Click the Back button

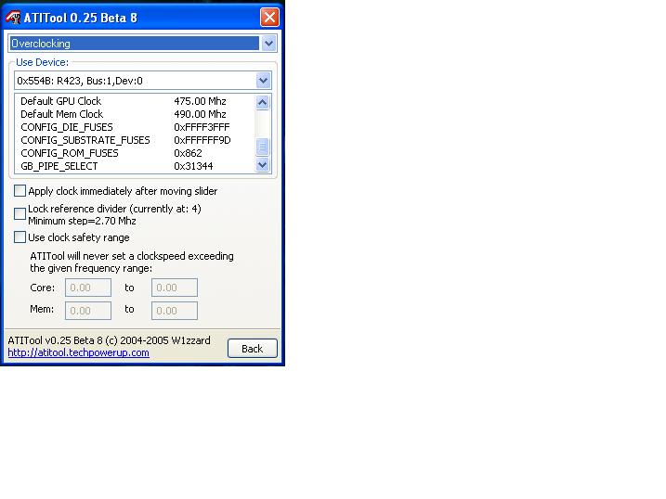(253, 349)
